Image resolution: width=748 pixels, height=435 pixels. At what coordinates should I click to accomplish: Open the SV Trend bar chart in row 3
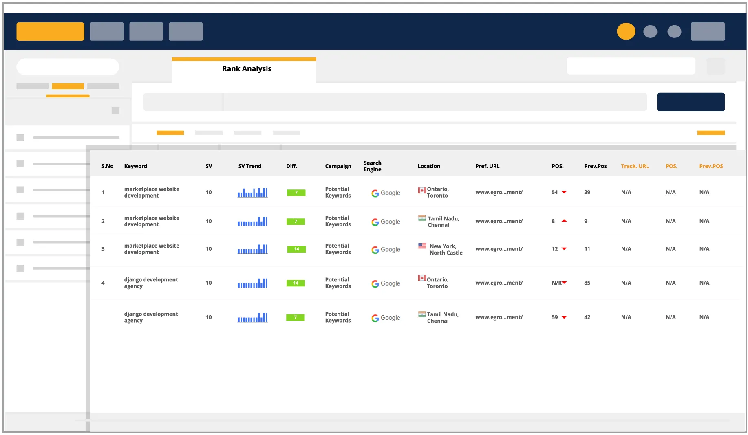click(253, 249)
